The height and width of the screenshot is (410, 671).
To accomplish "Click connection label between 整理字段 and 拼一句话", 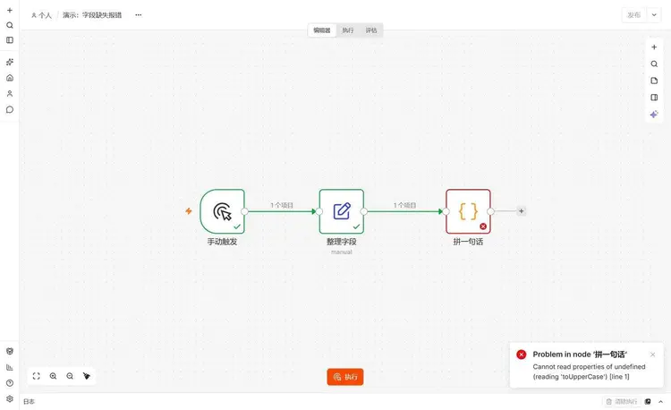I will click(404, 205).
